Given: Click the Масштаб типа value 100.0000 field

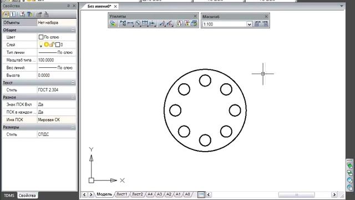Looking at the screenshot, I should coord(57,60).
